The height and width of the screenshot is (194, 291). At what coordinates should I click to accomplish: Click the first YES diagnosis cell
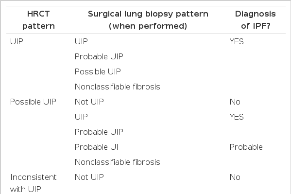[237, 41]
